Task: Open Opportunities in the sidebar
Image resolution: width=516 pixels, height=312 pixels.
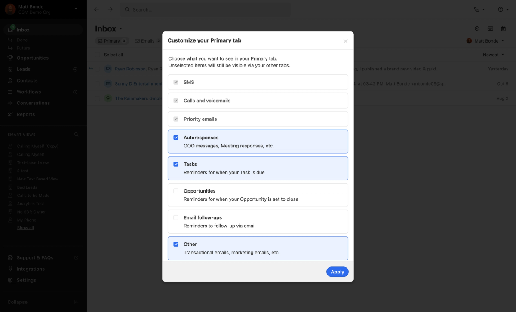Action: pos(33,58)
